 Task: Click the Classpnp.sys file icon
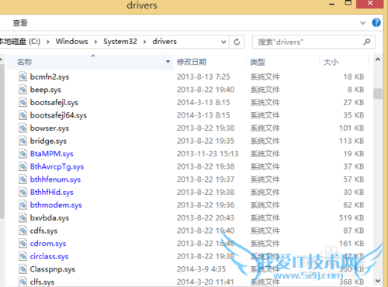pyautogui.click(x=23, y=269)
